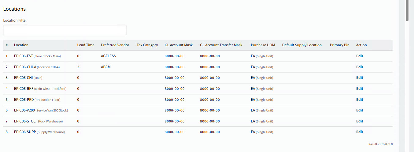Viewport: 414px width, 152px height.
Task: Click the Locations page heading
Action: coord(14,9)
